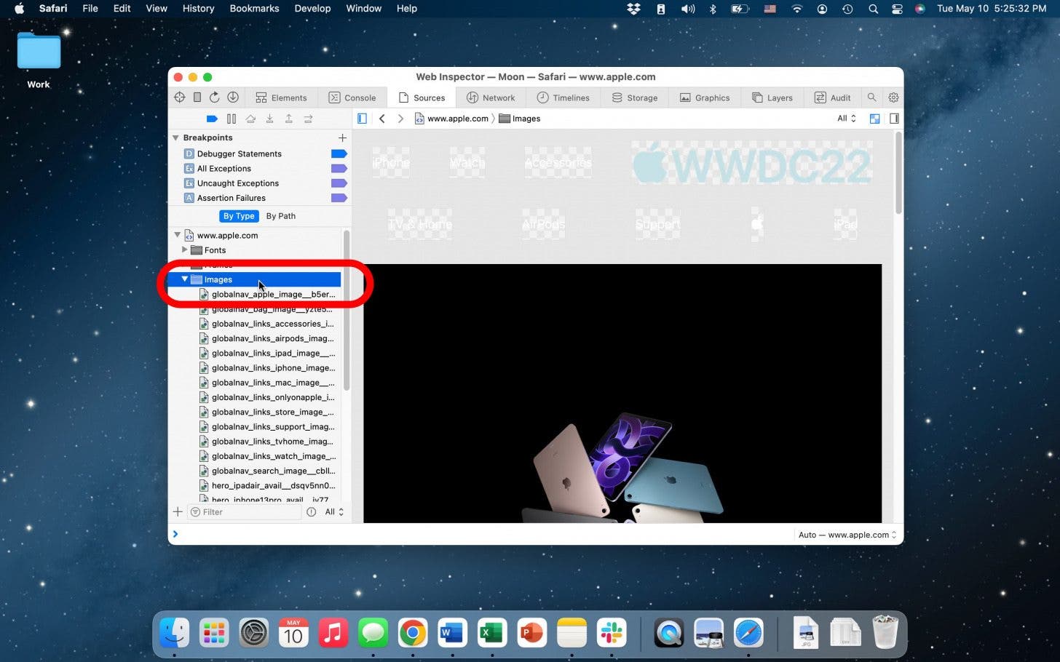
Task: Toggle all breakpoints with the blue arrow icon
Action: (x=212, y=119)
